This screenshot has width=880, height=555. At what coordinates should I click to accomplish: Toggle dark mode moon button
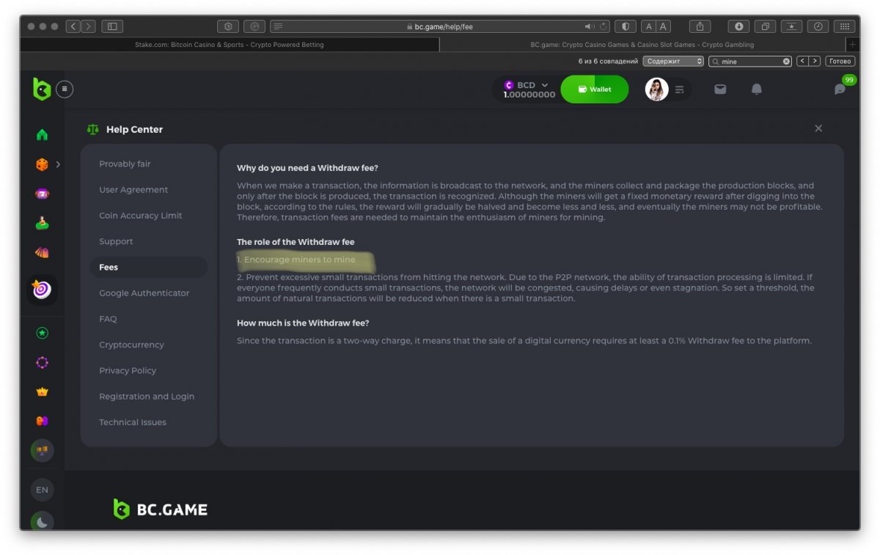(x=42, y=521)
